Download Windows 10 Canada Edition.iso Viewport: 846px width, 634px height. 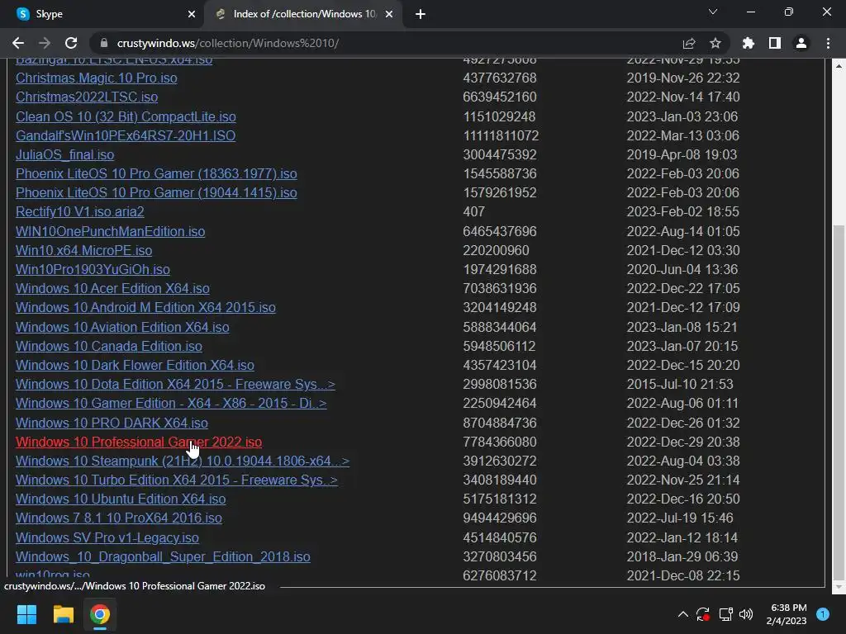pos(109,346)
